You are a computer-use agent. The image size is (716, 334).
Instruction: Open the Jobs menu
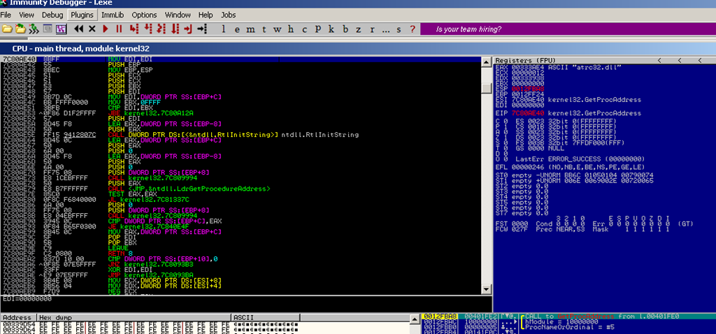pyautogui.click(x=228, y=14)
